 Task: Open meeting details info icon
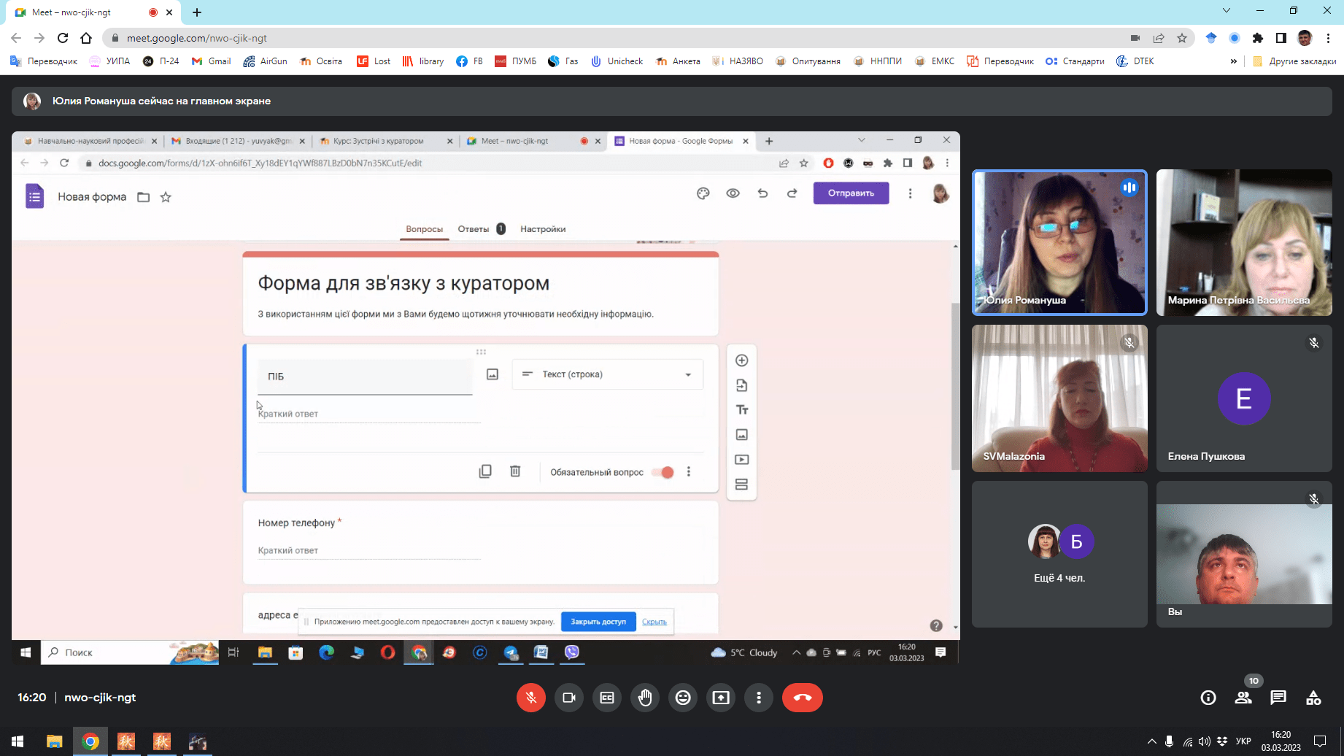[1208, 698]
